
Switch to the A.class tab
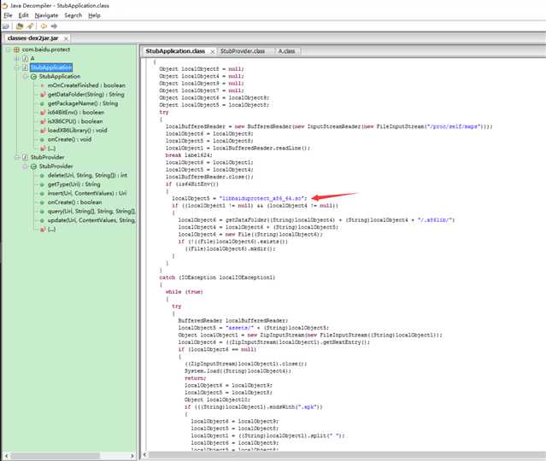coord(286,51)
